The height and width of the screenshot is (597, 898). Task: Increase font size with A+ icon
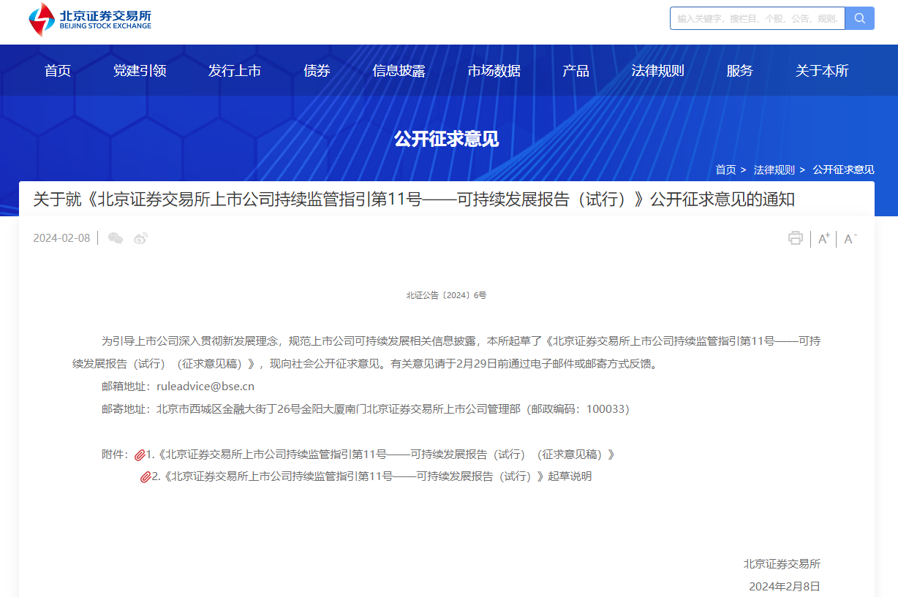pyautogui.click(x=823, y=238)
